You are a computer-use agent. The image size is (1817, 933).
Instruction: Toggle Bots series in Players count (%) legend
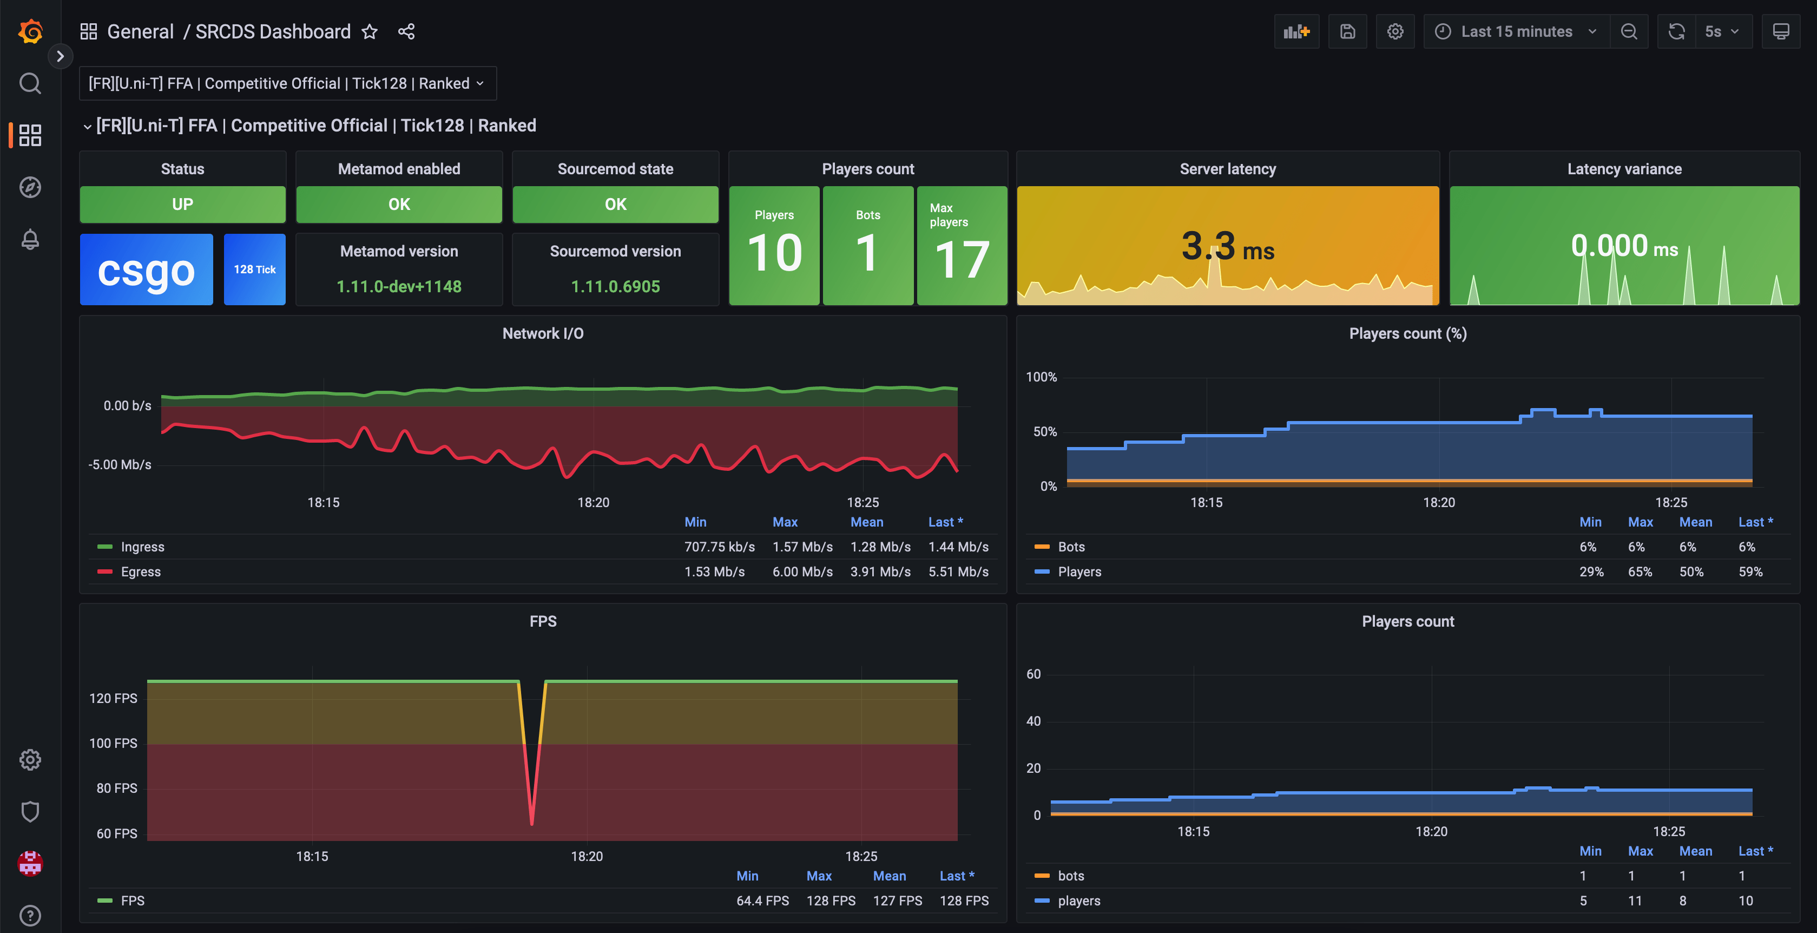tap(1071, 547)
